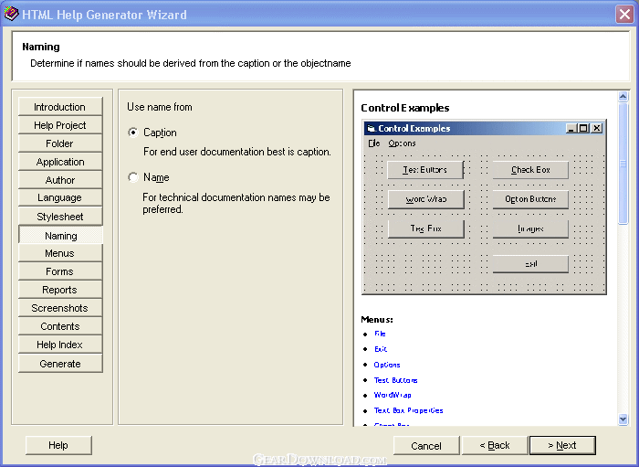Close the HTML Help Generator Wizard window
This screenshot has height=467, width=639.
click(624, 15)
